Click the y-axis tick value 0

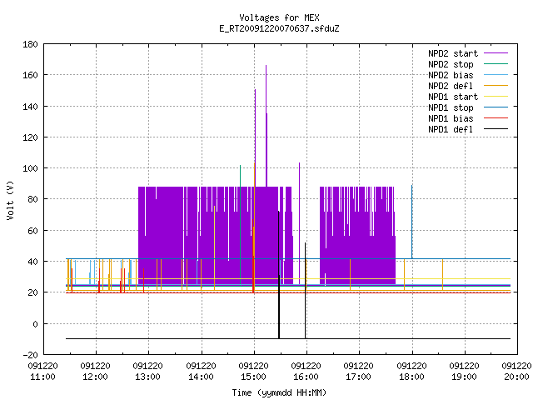coord(35,324)
